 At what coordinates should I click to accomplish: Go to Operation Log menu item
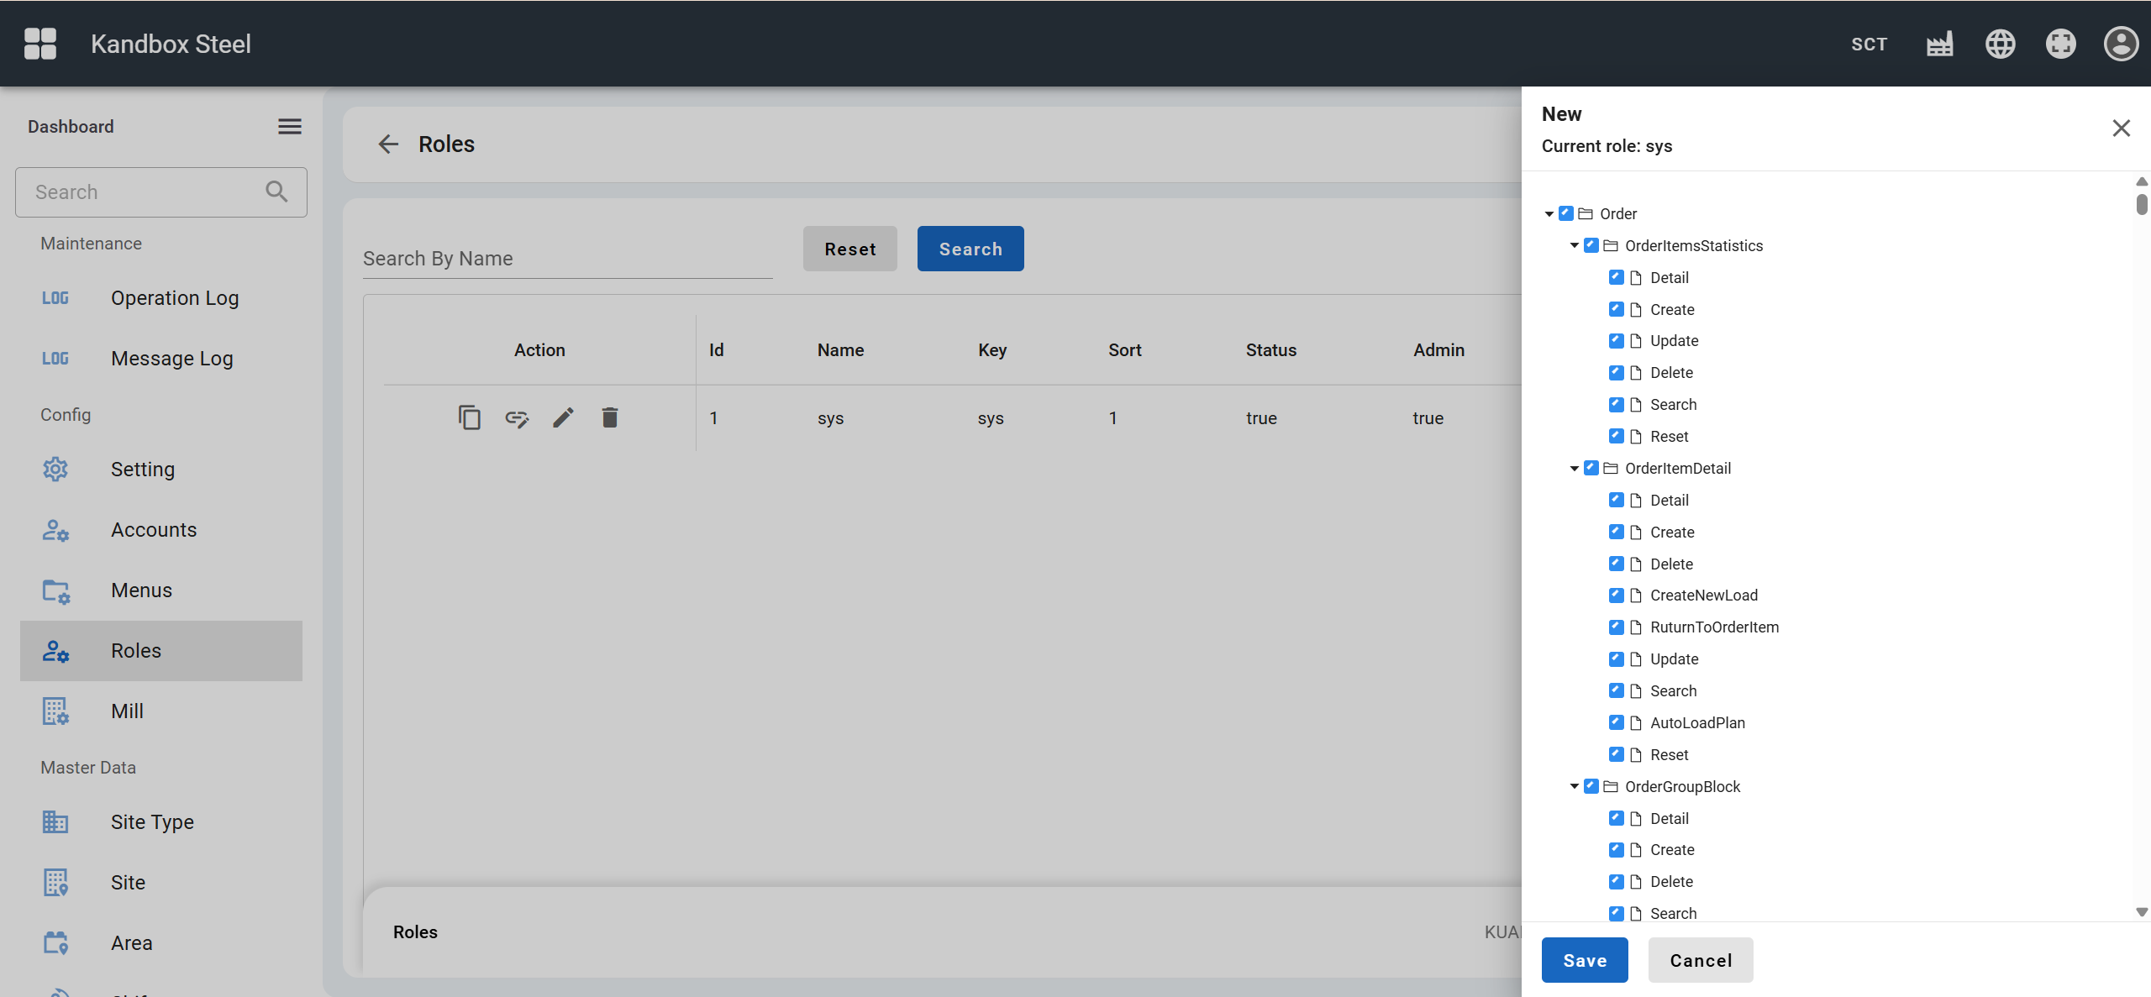pos(175,298)
